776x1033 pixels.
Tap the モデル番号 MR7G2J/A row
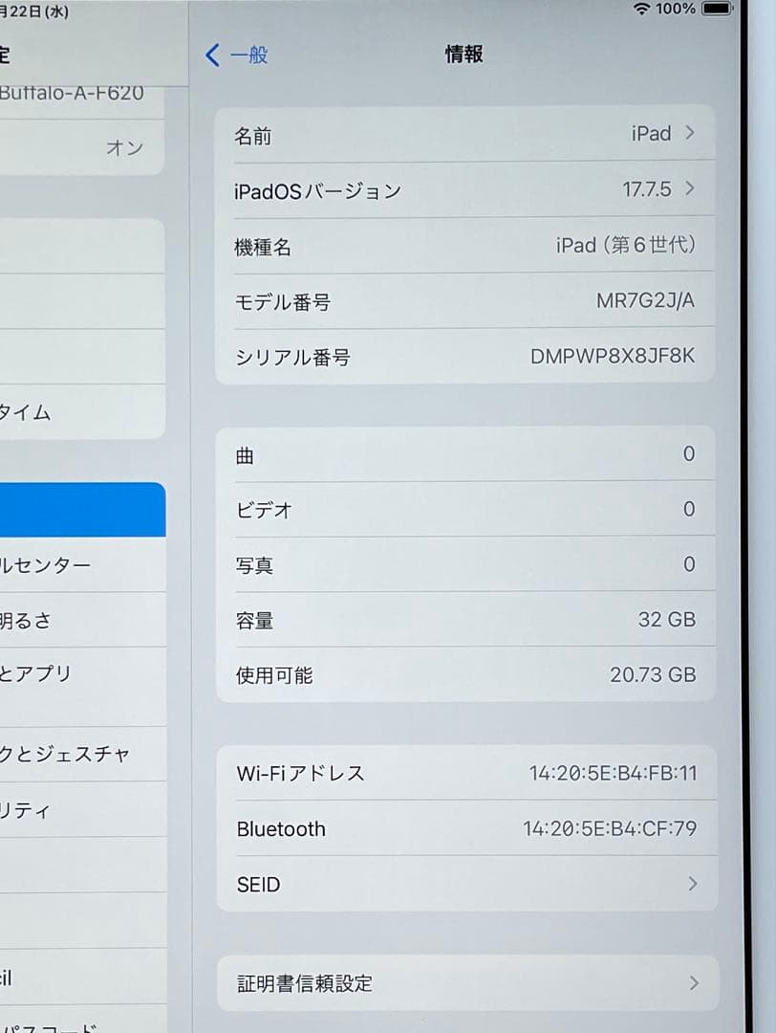pos(463,302)
